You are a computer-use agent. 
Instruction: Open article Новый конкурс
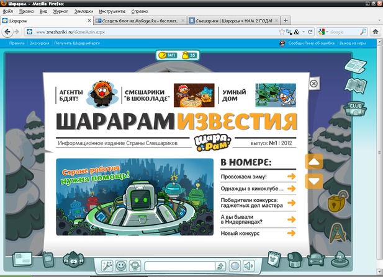coord(258,234)
